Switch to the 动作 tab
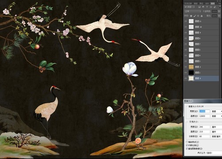This screenshot has width=222, height=159. [x=207, y=4]
